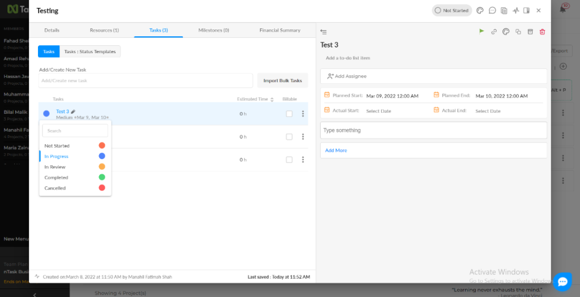Click the archive task icon
This screenshot has height=297, width=580.
tap(530, 32)
